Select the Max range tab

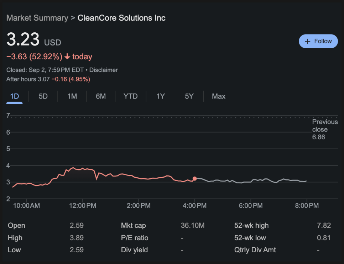[219, 96]
